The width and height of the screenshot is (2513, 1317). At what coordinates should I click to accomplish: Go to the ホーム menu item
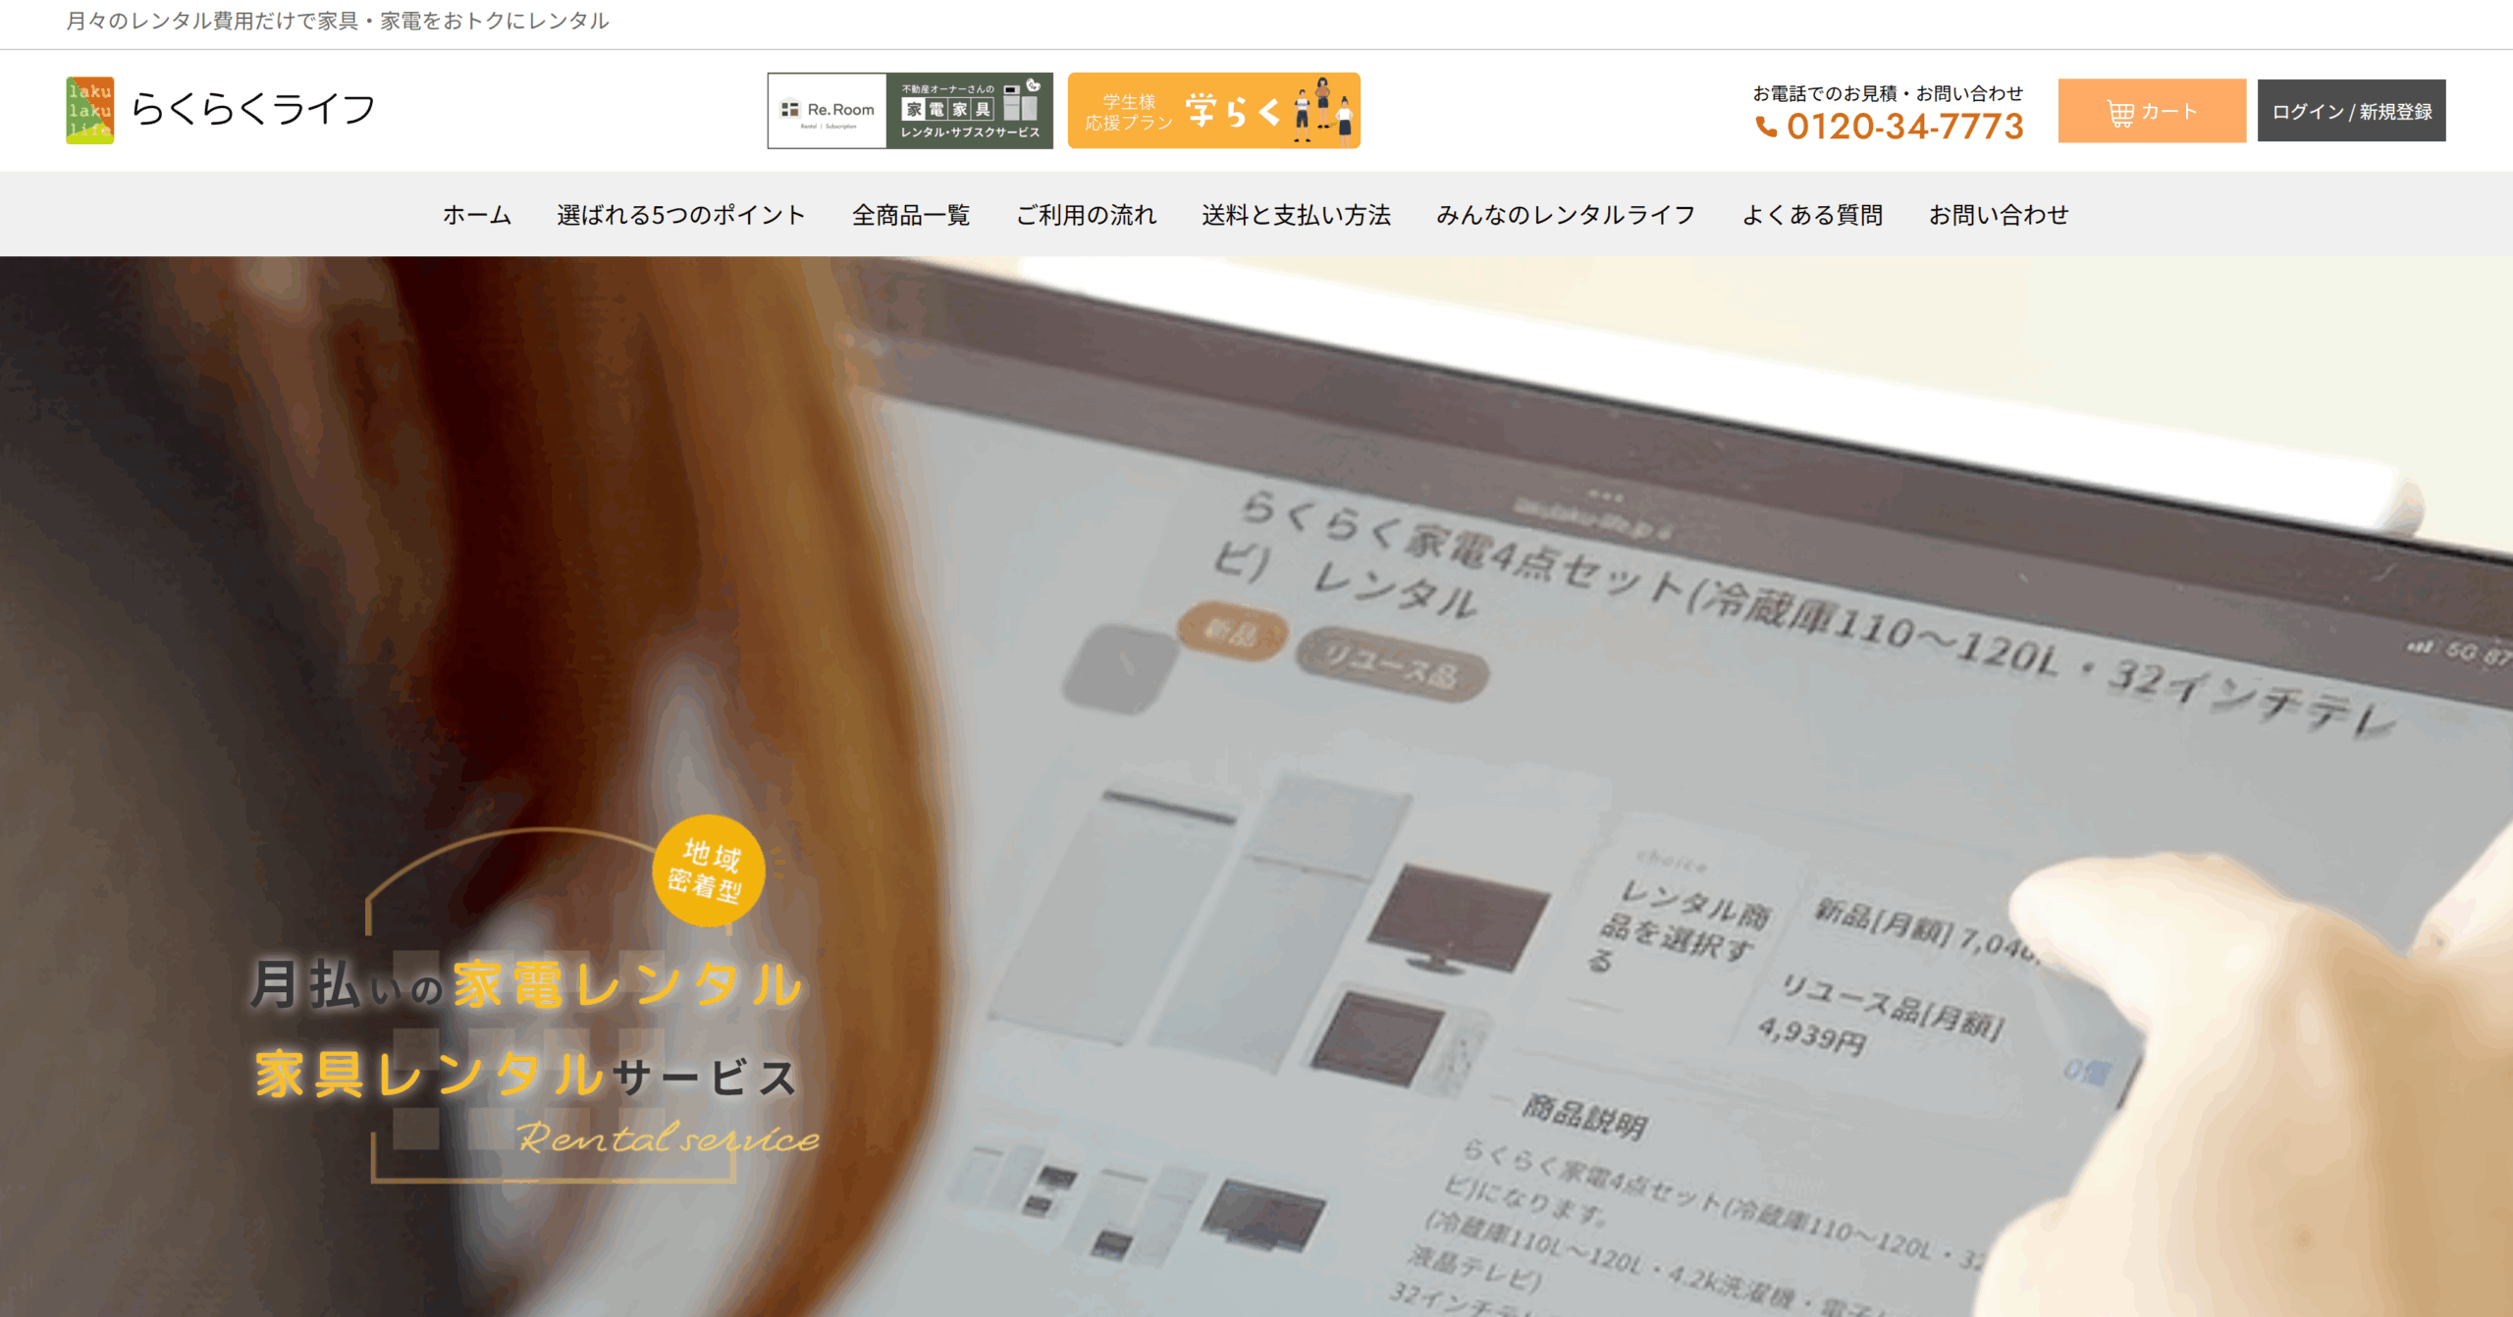(476, 215)
